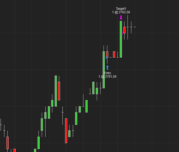Viewport: 179px width, 152px height.
Task: Click the tall green candle on the entry bar
Action: pyautogui.click(x=104, y=70)
